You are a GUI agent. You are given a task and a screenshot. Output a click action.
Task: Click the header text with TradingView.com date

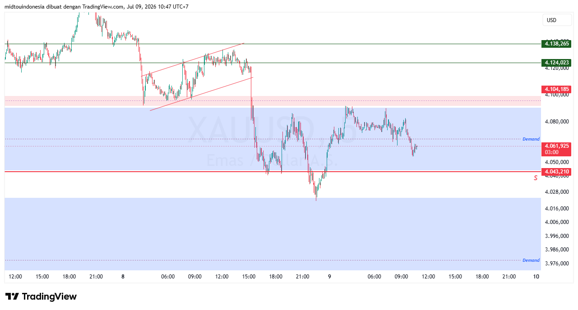tap(97, 7)
